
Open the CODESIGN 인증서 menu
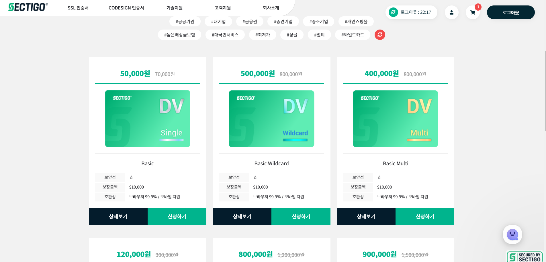[x=126, y=8]
